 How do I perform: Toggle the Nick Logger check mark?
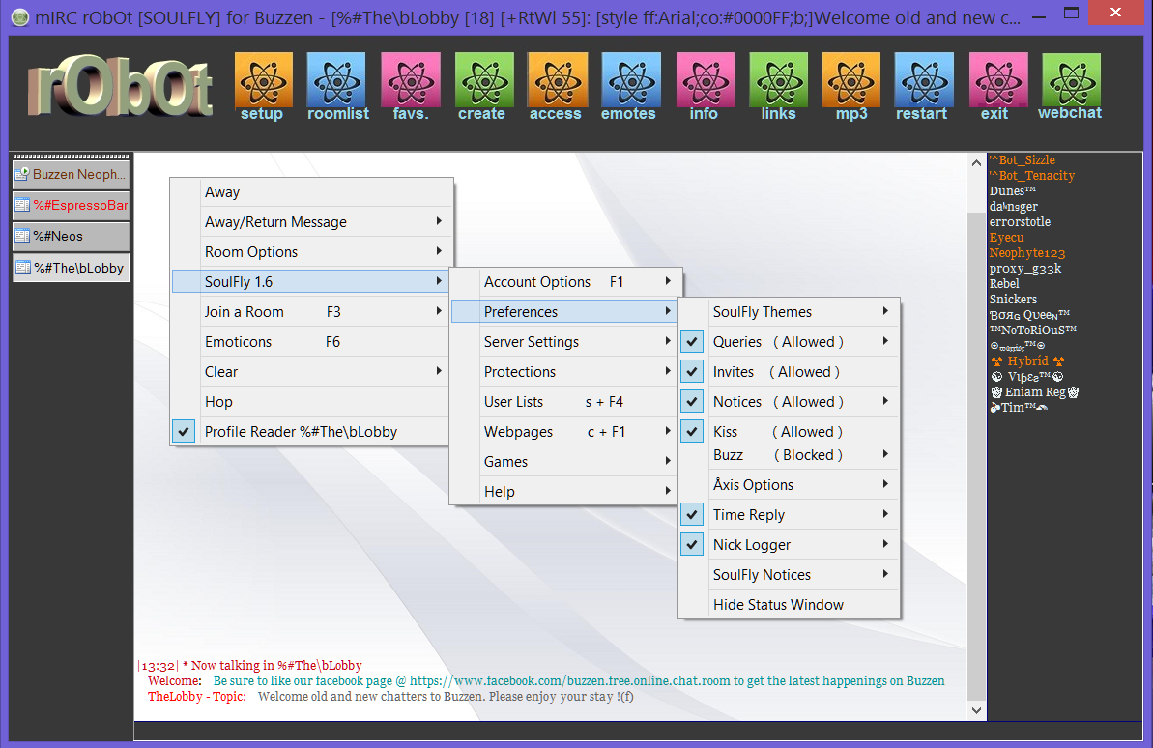point(692,545)
